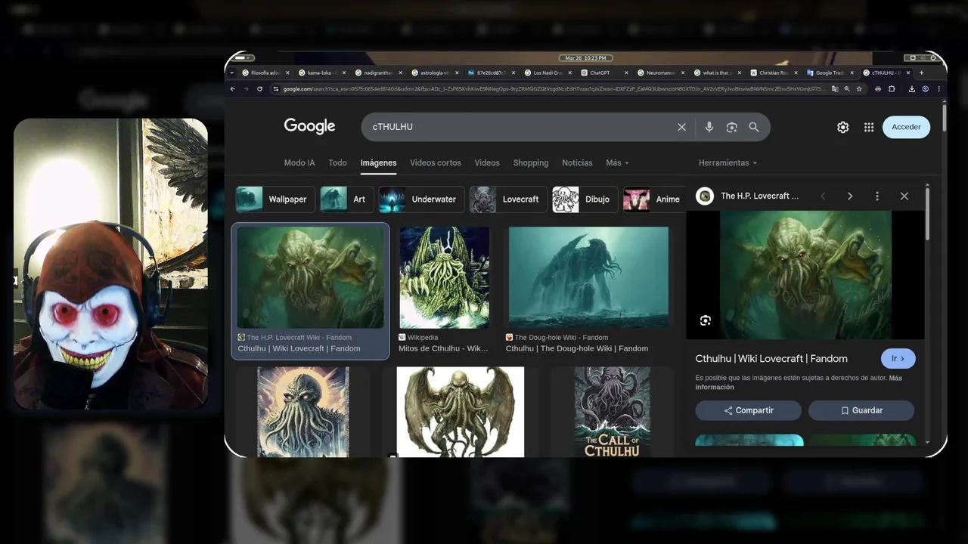Screen dimensions: 968x544
Task: Expand the Más menu
Action: [x=617, y=162]
